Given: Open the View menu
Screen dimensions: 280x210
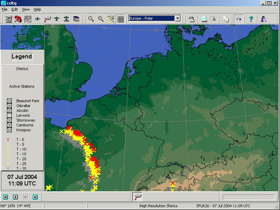Looking at the screenshot, I should [x=26, y=9].
